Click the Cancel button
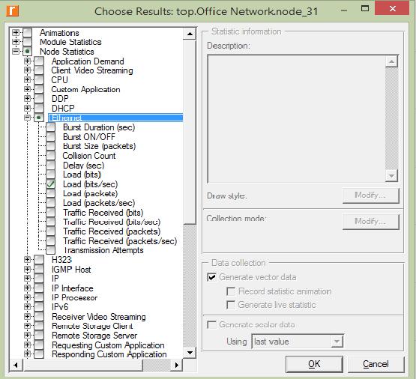This screenshot has height=379, width=416. click(x=376, y=364)
